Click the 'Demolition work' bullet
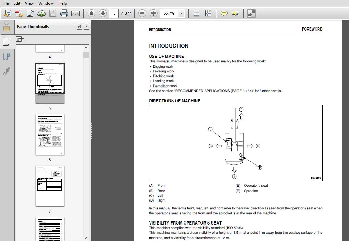This screenshot has width=349, height=241. 165,86
